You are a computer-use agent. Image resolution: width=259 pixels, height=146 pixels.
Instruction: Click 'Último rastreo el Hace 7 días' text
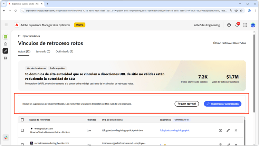[229, 43]
